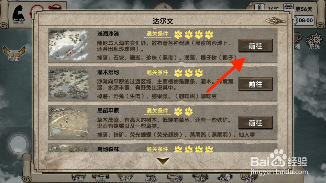Click 前往 for 局部平原
The height and width of the screenshot is (183, 326).
click(x=255, y=123)
